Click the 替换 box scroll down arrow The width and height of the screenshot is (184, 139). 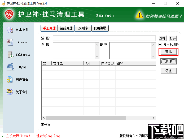153,56
